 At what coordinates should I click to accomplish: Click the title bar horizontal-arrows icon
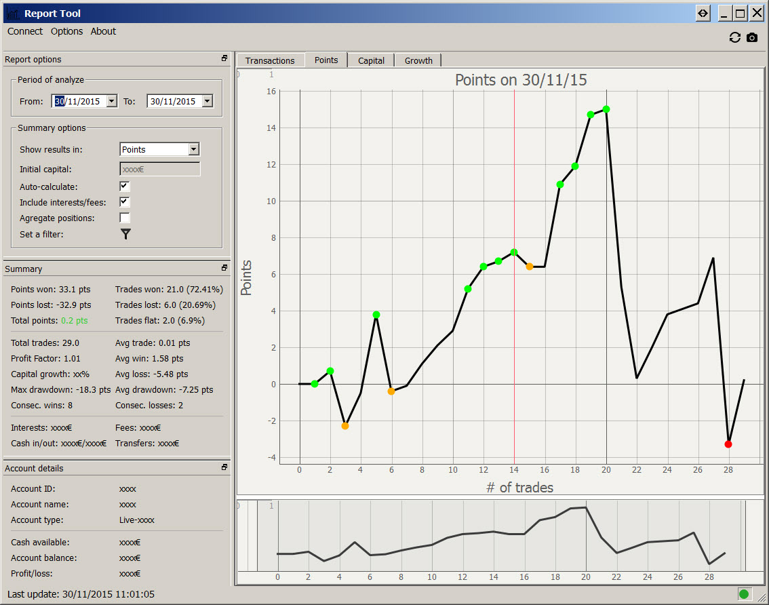tap(703, 13)
